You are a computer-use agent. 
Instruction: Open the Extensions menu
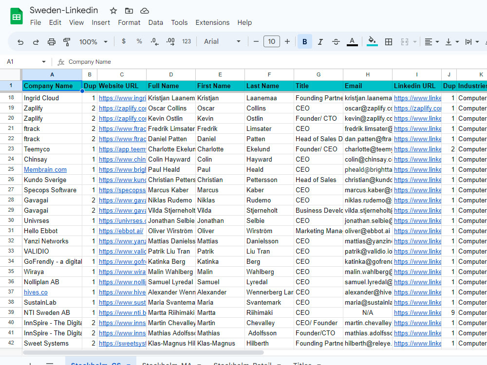click(x=212, y=22)
